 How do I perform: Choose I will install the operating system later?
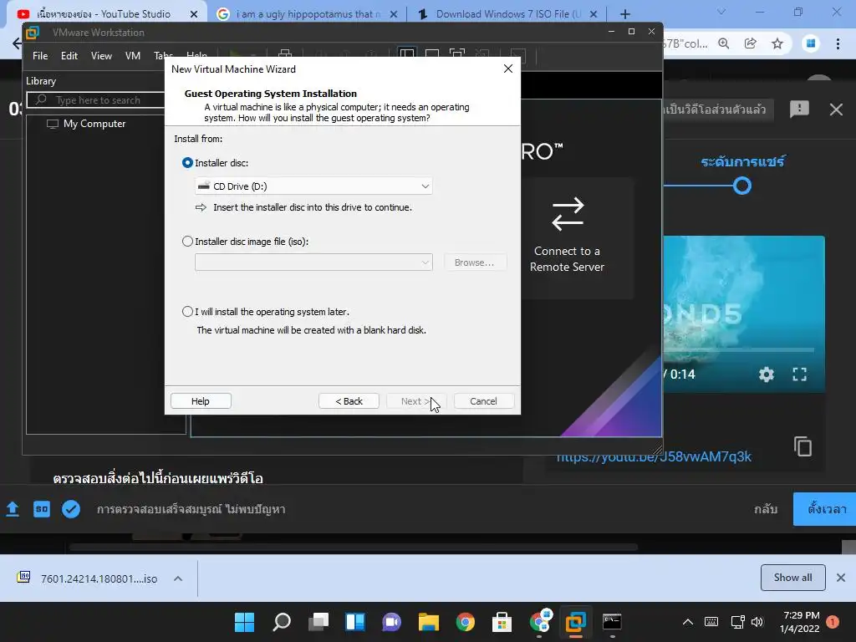click(x=187, y=312)
